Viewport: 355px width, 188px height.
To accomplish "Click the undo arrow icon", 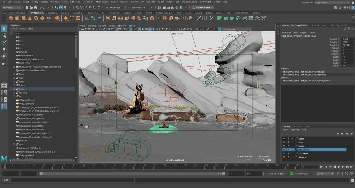I will click(x=40, y=7).
